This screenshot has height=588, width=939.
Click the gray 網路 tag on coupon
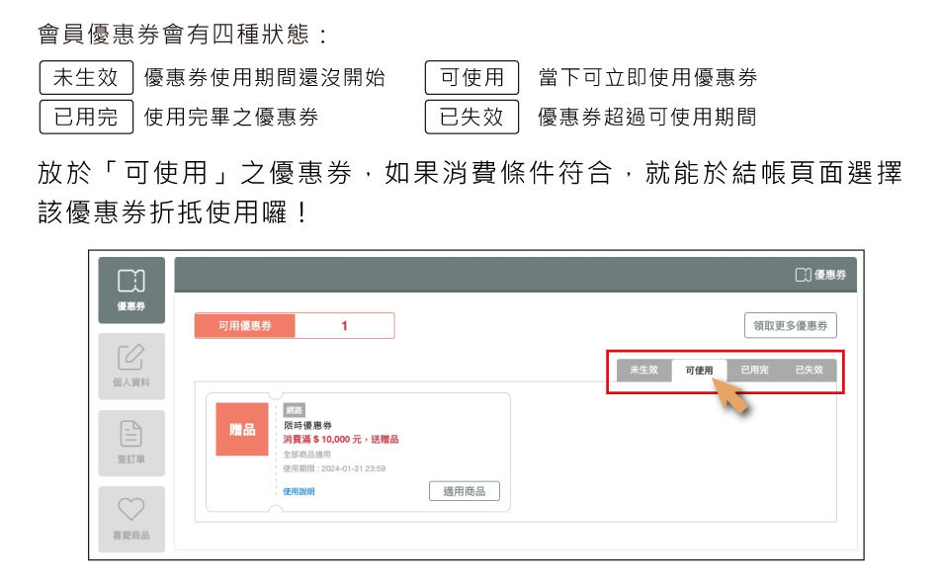(x=294, y=410)
